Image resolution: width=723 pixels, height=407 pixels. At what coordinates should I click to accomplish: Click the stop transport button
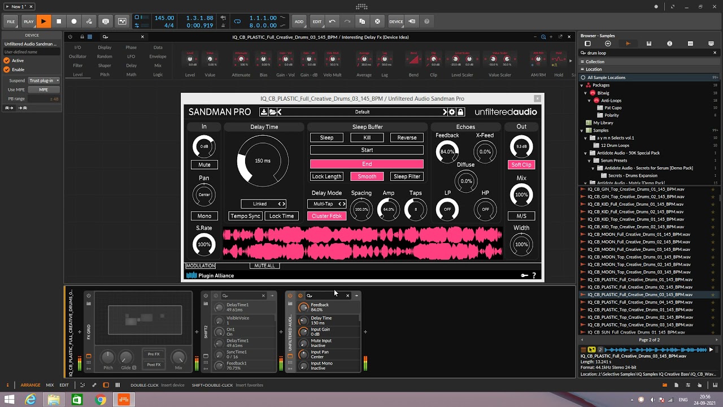pyautogui.click(x=59, y=21)
